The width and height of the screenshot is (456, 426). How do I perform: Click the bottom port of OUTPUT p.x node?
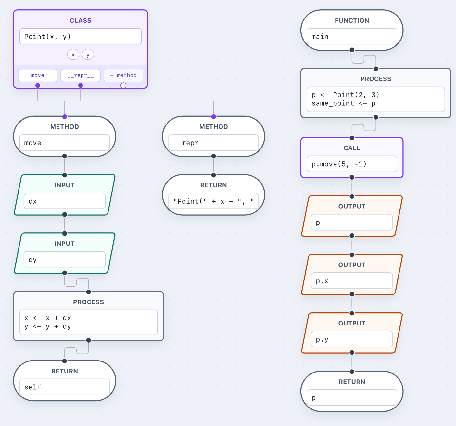(x=352, y=294)
